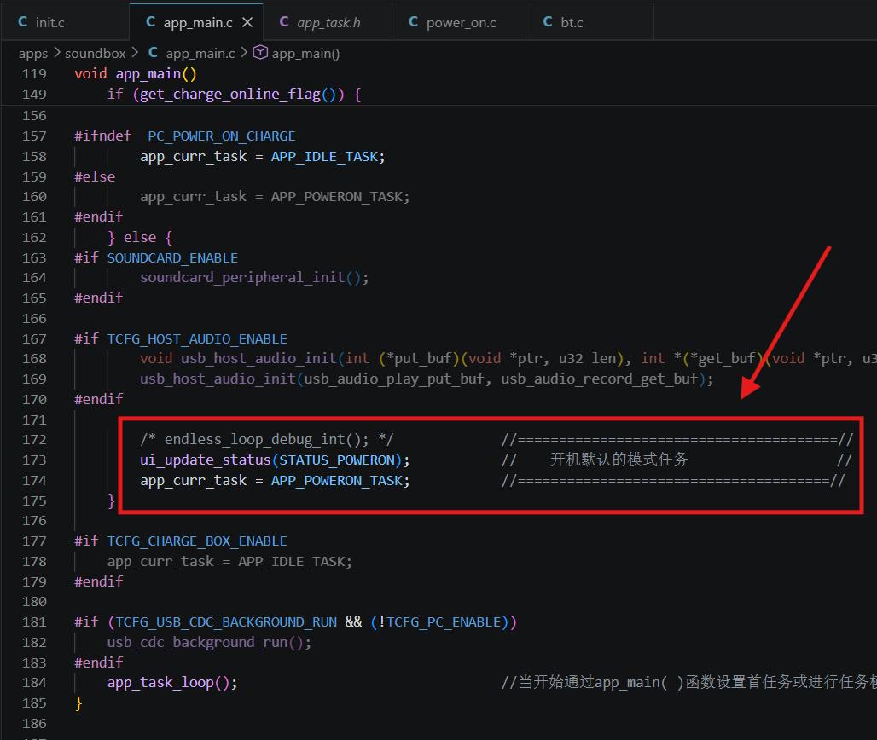877x740 pixels.
Task: Click the C file icon in the breadcrumb
Action: pyautogui.click(x=153, y=53)
